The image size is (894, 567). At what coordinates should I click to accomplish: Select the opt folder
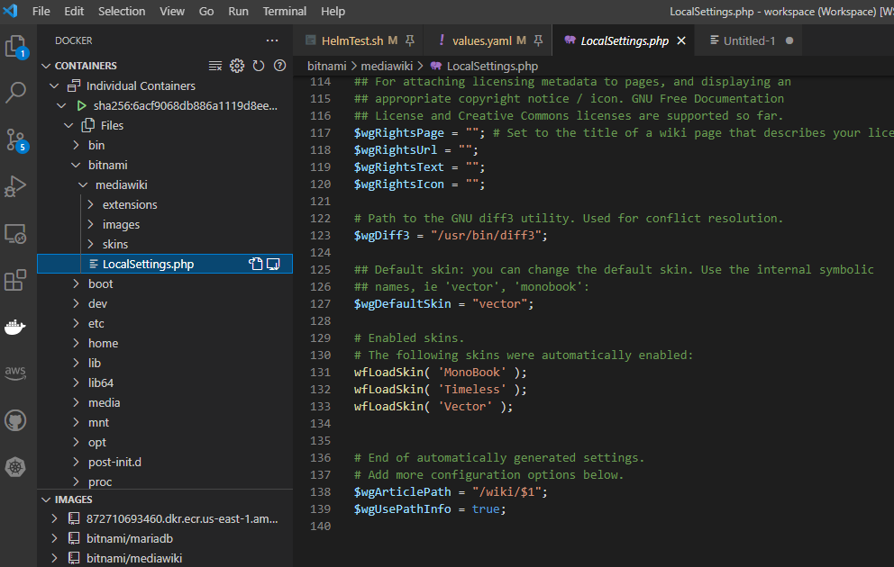pos(165,442)
